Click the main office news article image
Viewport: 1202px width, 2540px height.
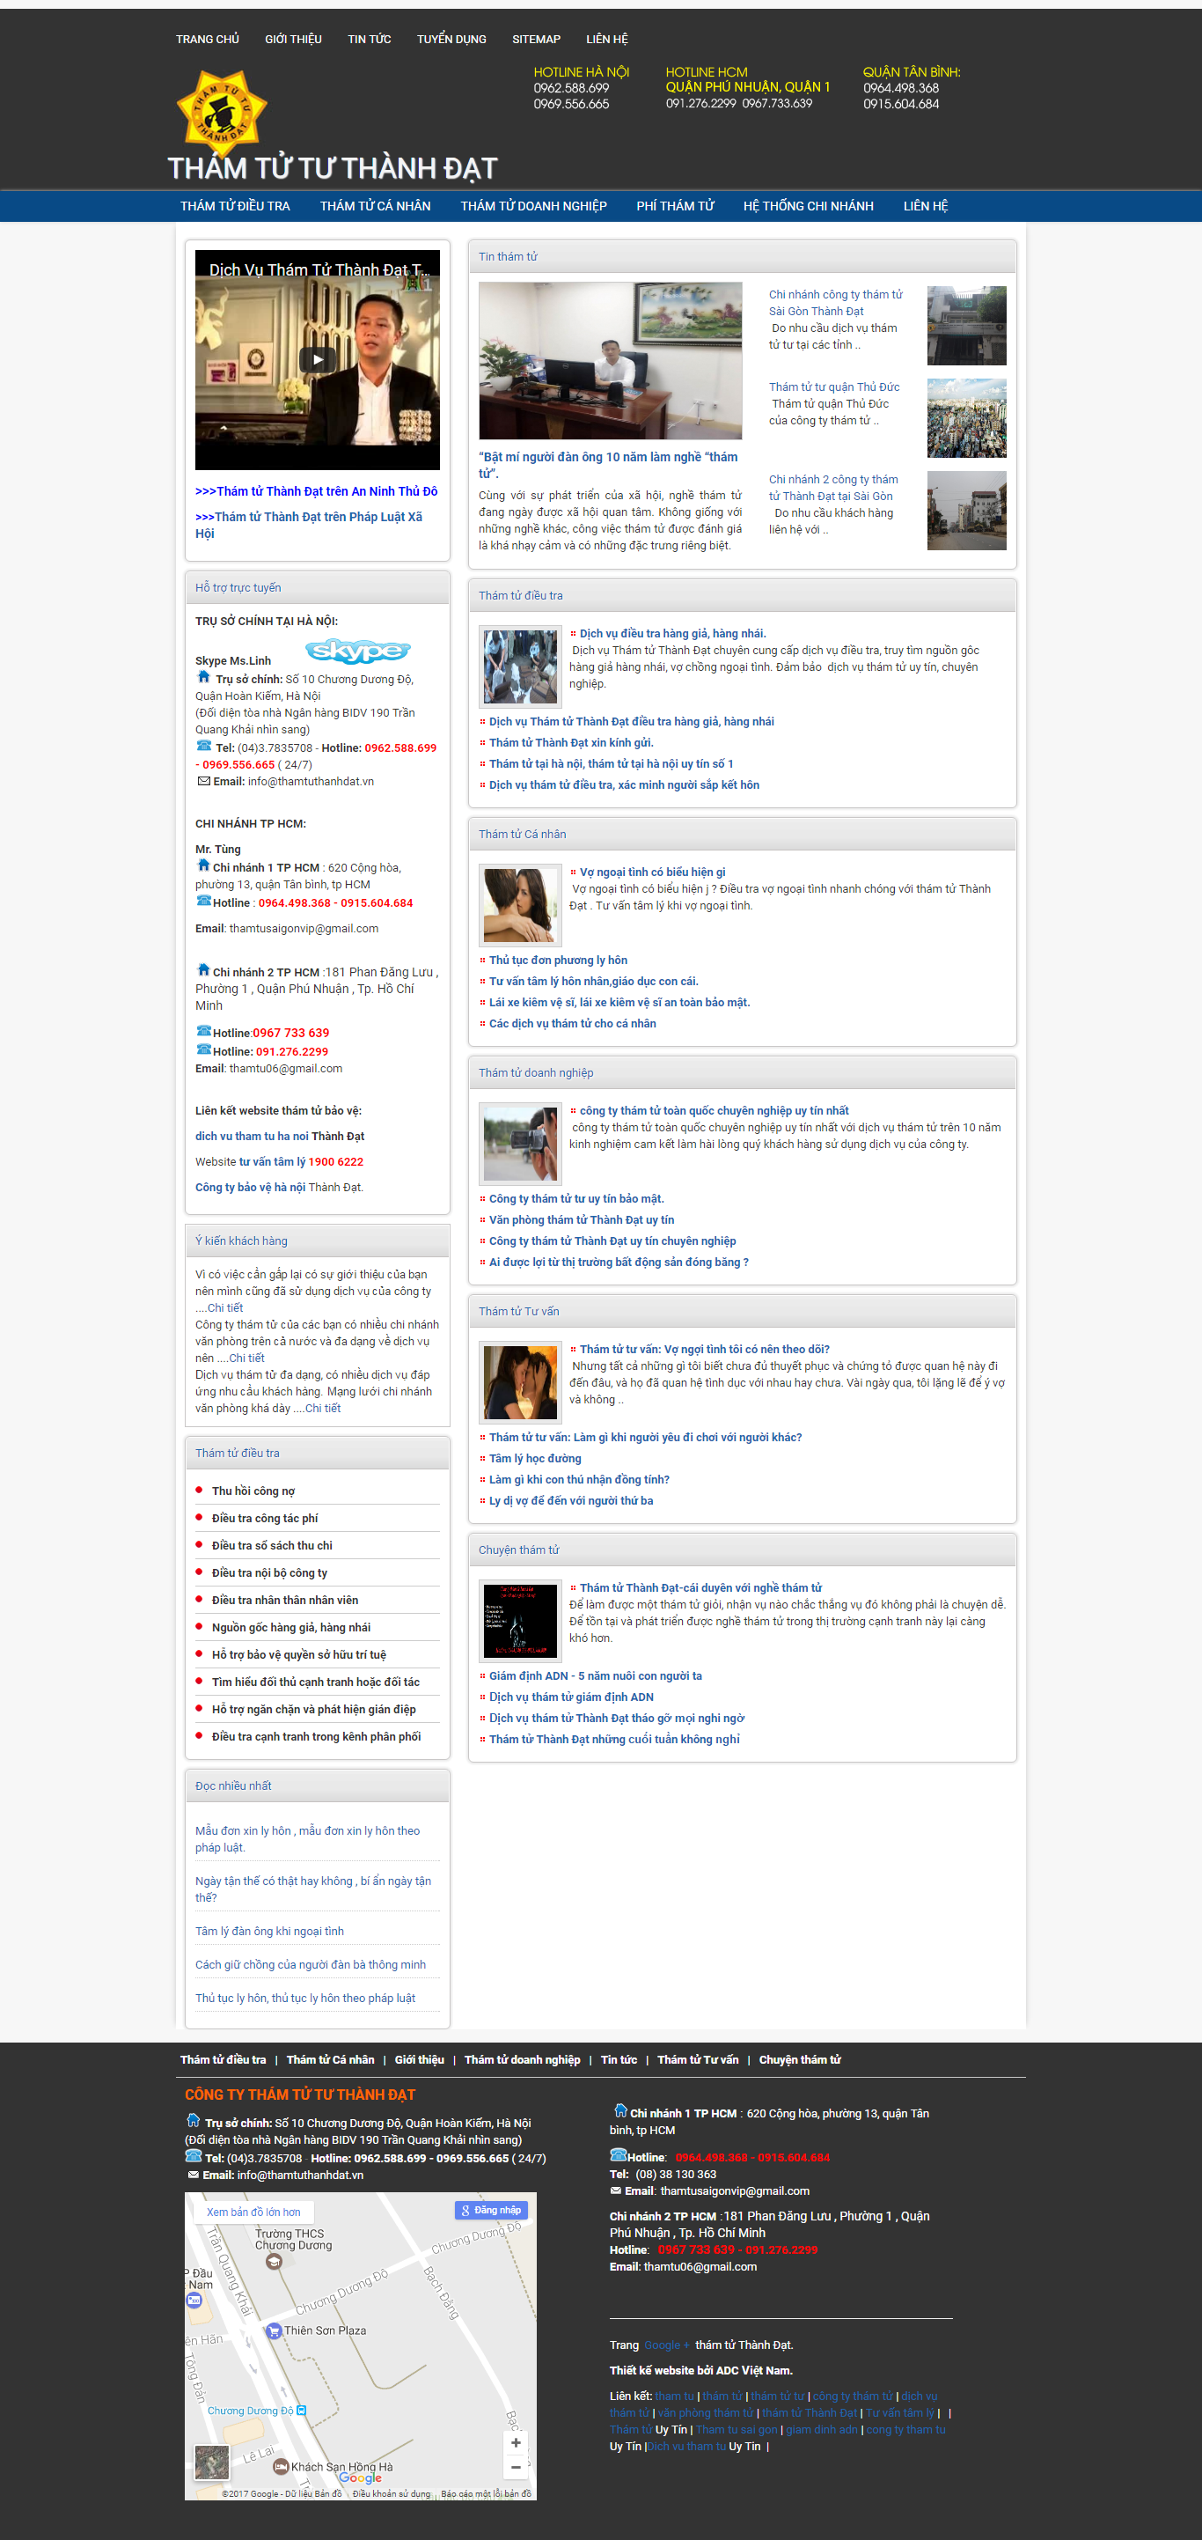tap(610, 360)
